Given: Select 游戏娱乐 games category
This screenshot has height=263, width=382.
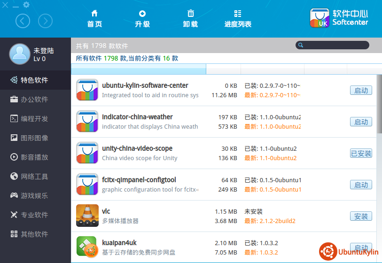Looking at the screenshot, I should 35,196.
